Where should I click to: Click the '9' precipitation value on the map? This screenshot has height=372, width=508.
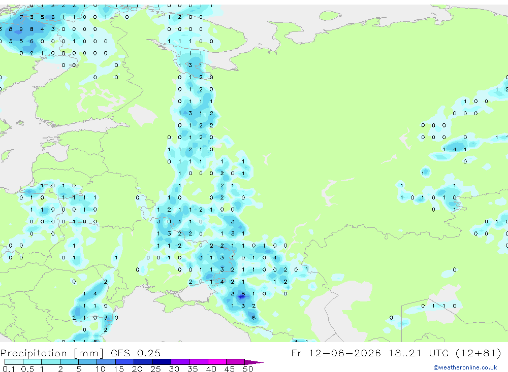[x=21, y=29]
